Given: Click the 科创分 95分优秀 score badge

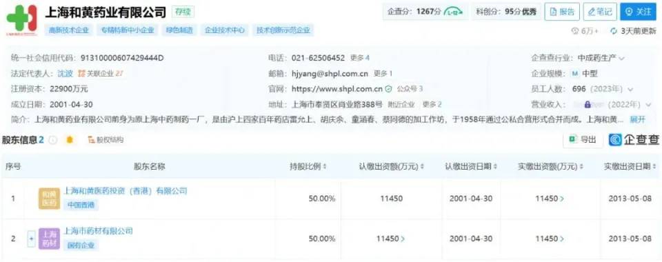Looking at the screenshot, I should point(506,12).
